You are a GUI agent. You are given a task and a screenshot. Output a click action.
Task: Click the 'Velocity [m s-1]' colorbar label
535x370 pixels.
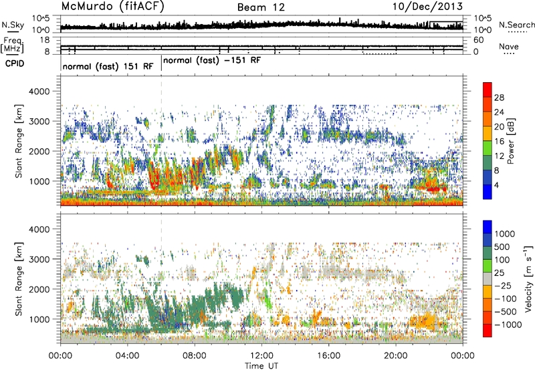click(x=528, y=279)
